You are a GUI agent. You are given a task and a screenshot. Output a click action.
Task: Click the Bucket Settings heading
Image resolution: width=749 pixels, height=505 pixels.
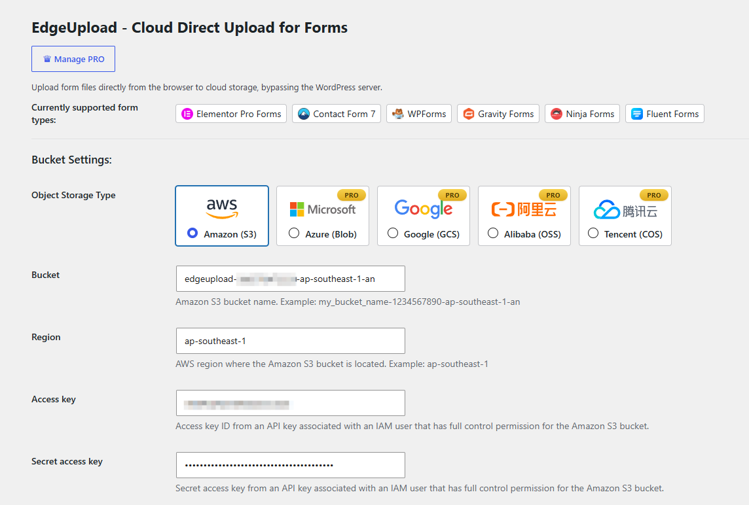[71, 160]
